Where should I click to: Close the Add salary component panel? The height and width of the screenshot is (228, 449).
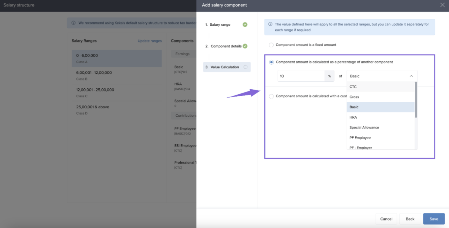442,5
